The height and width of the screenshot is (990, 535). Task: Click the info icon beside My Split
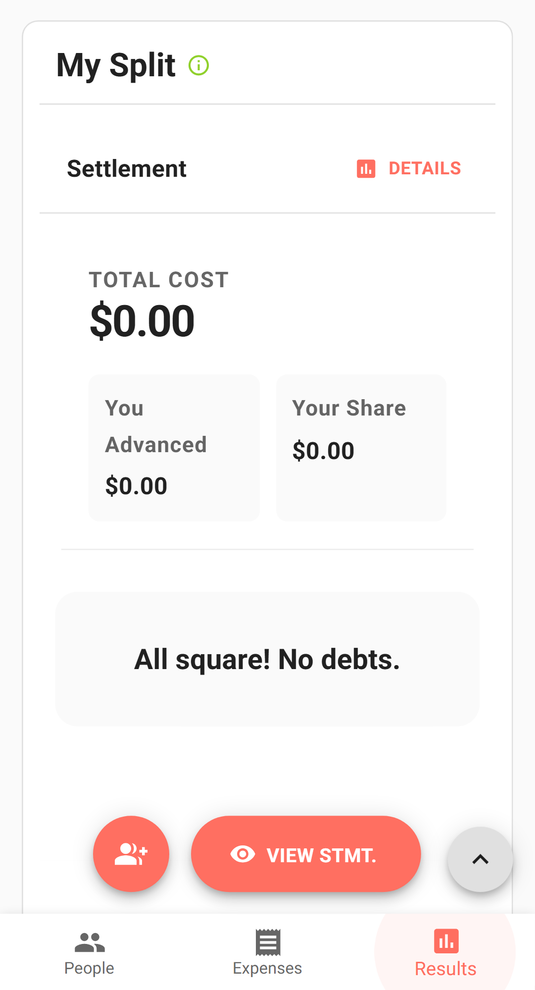point(198,65)
